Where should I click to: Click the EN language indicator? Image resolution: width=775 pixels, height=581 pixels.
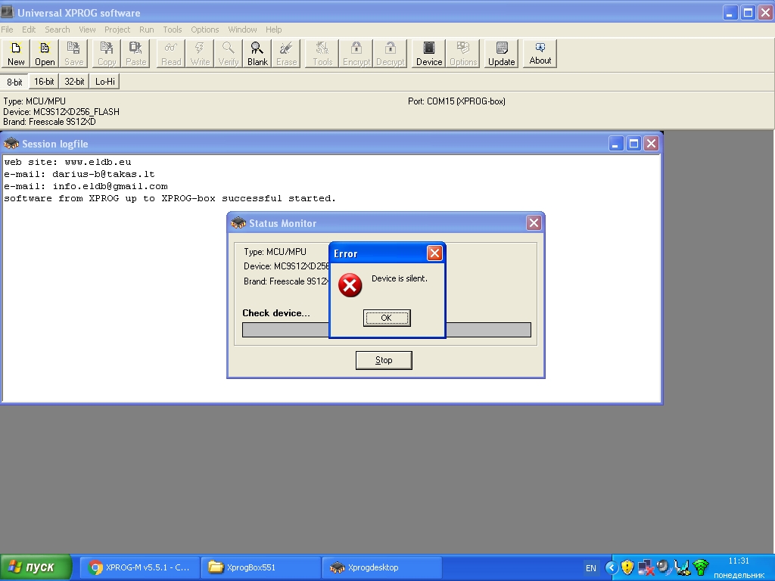click(590, 568)
